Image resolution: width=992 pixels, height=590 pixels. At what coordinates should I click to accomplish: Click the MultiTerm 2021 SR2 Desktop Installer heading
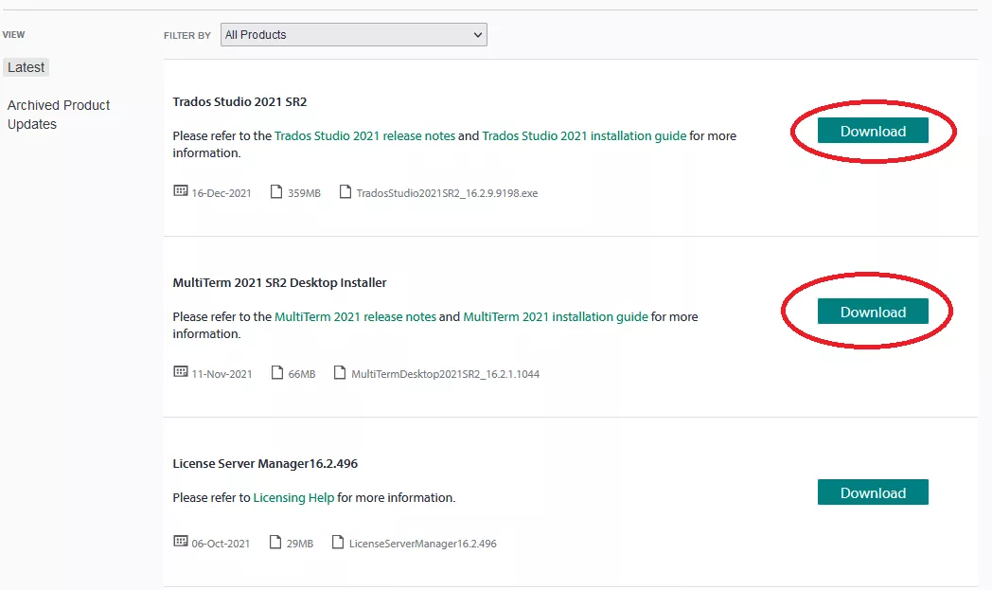[x=279, y=283]
